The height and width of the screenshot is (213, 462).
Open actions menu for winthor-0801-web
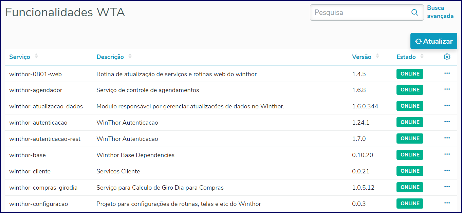coord(447,73)
